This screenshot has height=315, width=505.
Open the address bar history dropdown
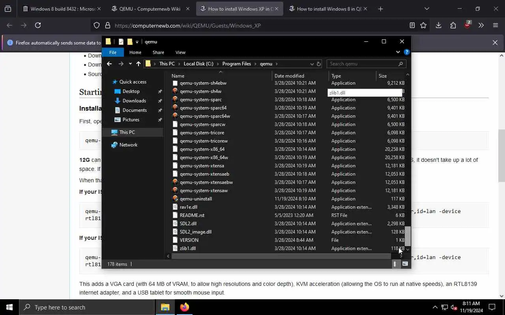click(x=312, y=64)
